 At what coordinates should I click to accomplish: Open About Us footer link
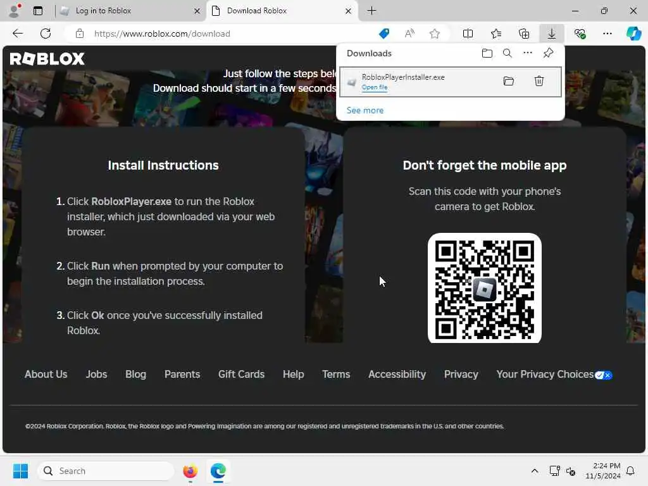[46, 374]
